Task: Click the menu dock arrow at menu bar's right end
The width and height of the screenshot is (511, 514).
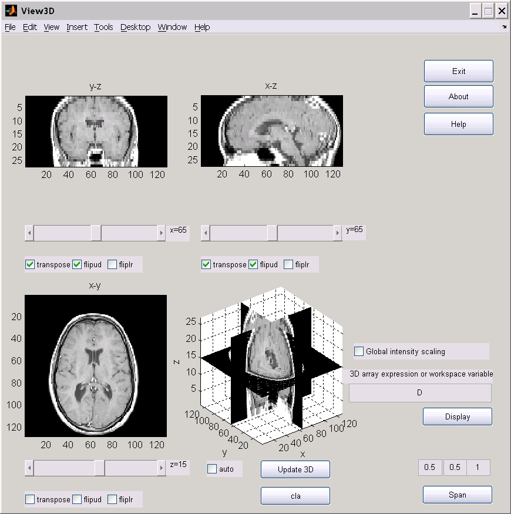Action: [504, 27]
